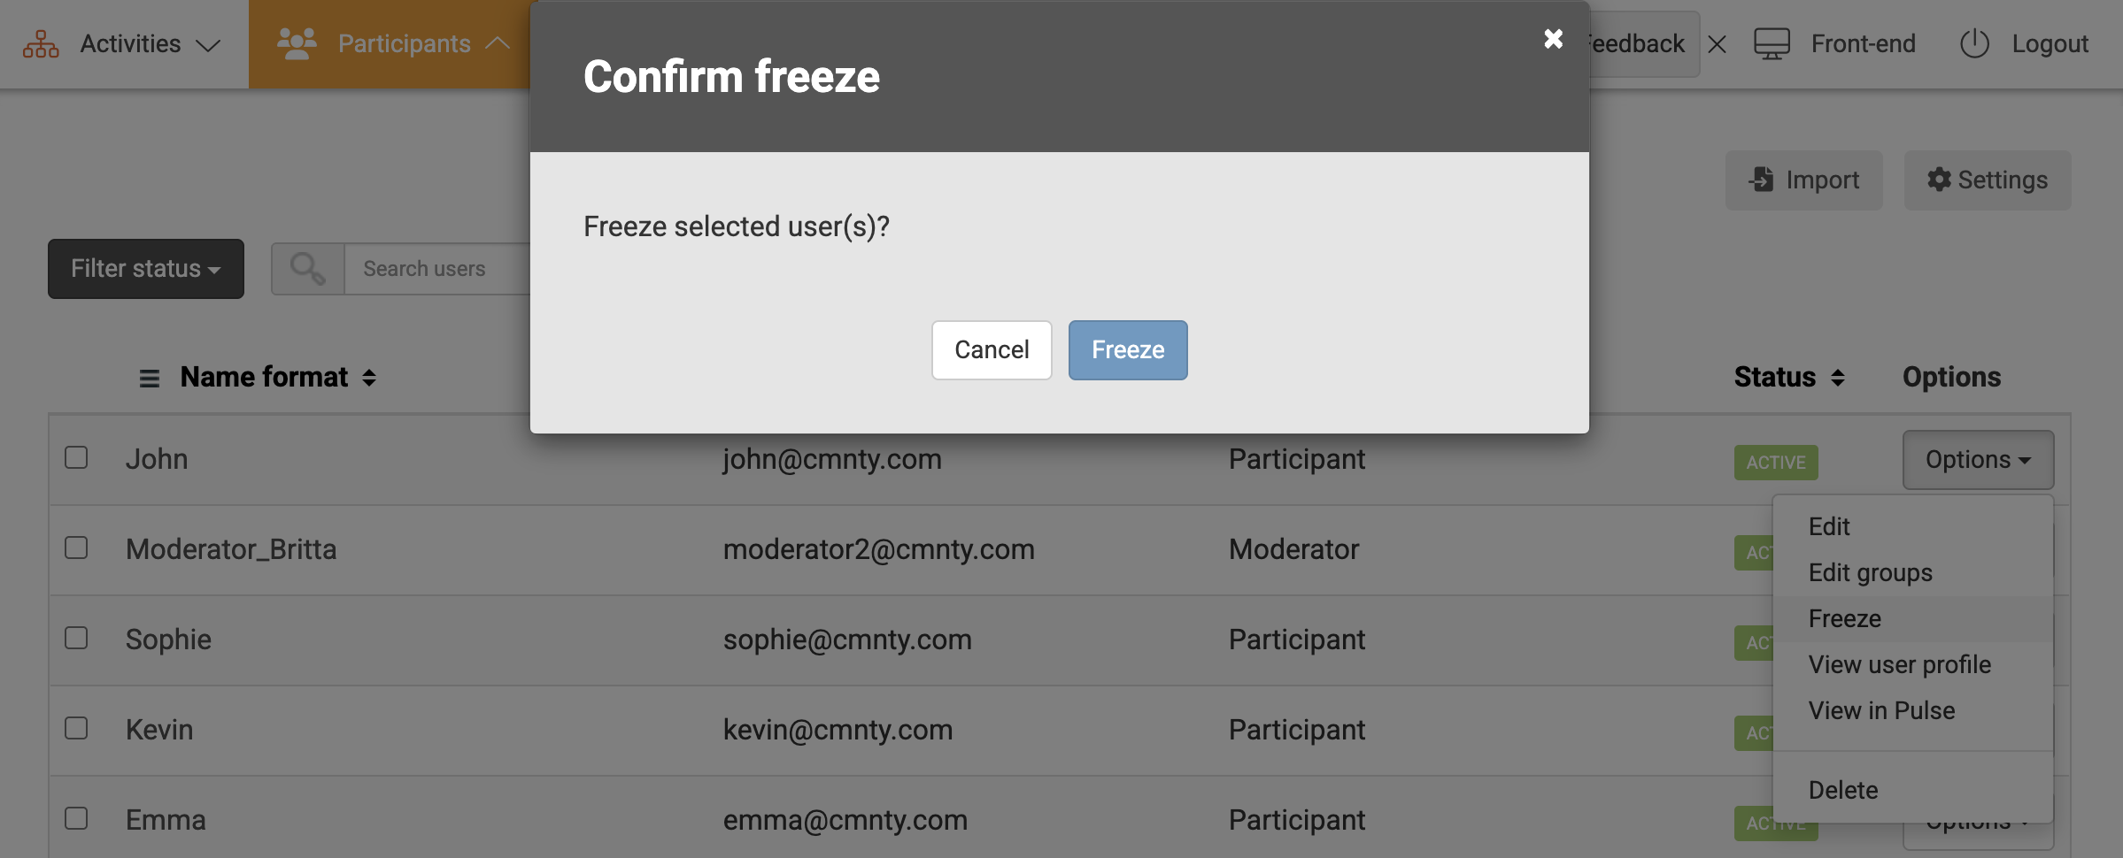Click Cancel in the freeze dialog

(992, 350)
